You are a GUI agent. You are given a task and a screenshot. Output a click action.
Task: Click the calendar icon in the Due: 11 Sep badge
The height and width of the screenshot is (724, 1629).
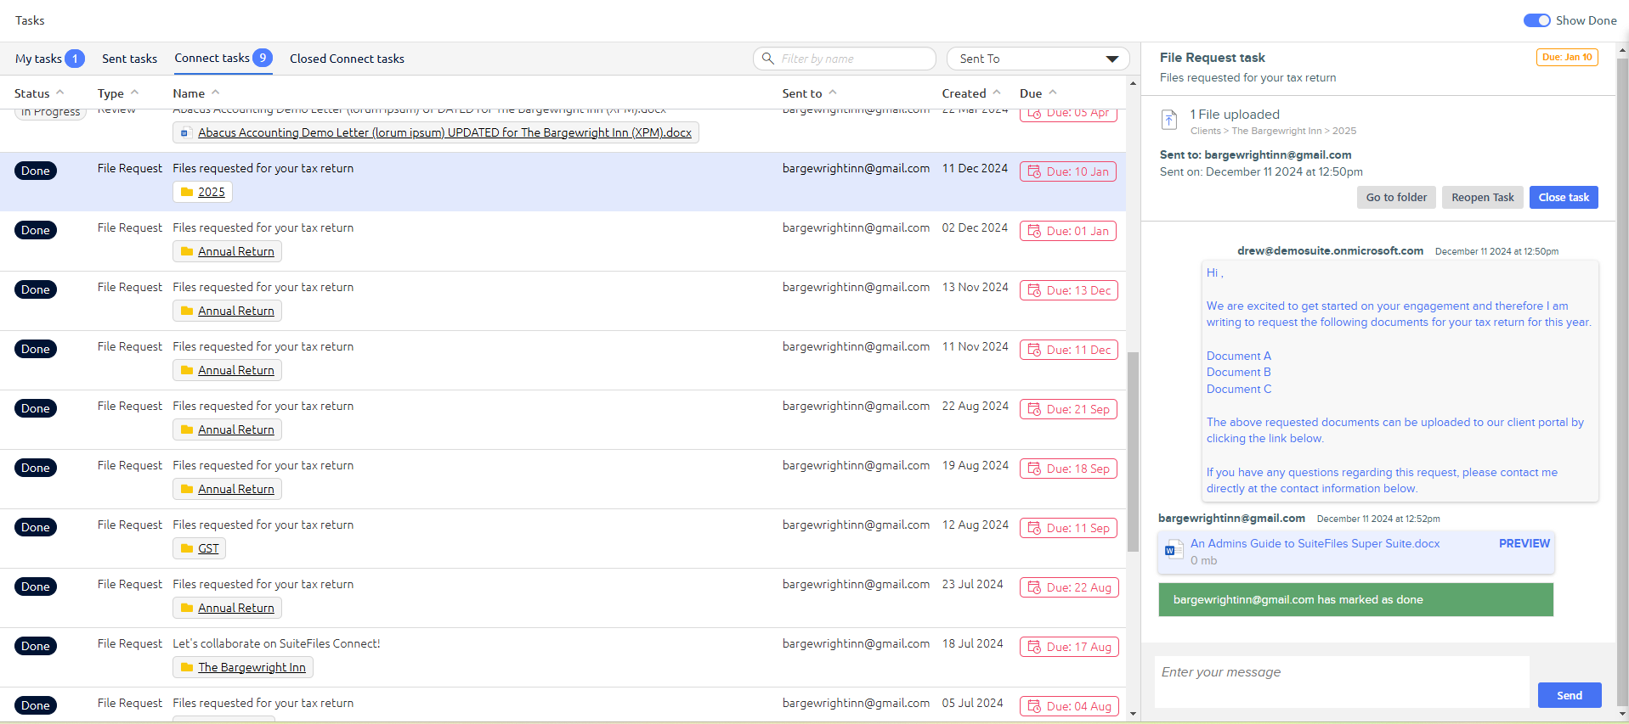pyautogui.click(x=1034, y=528)
